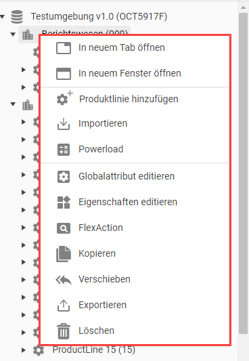Click the scrollbar up arrow
The width and height of the screenshot is (249, 361).
(244, 7)
